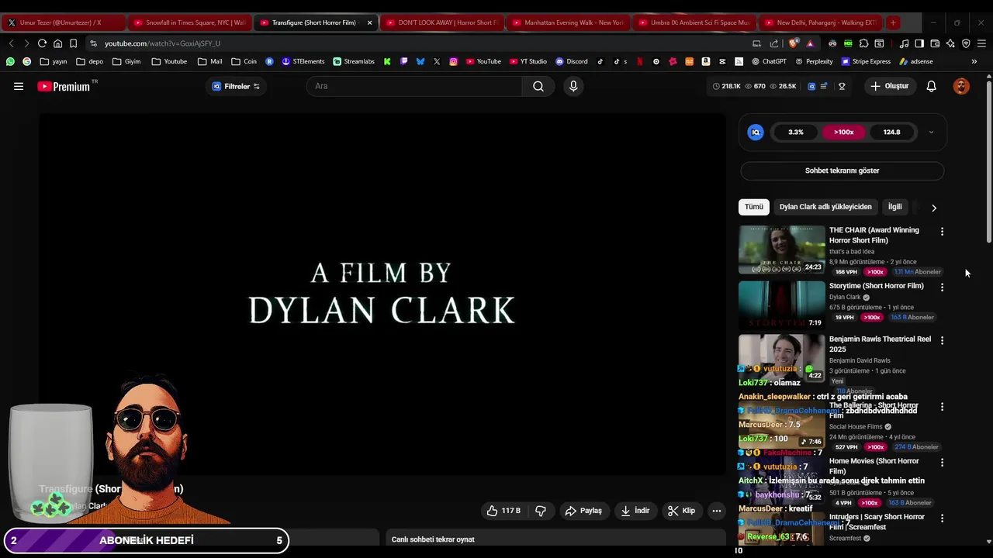Select the Tümü chip
Viewport: 993px width, 558px height.
tap(754, 207)
